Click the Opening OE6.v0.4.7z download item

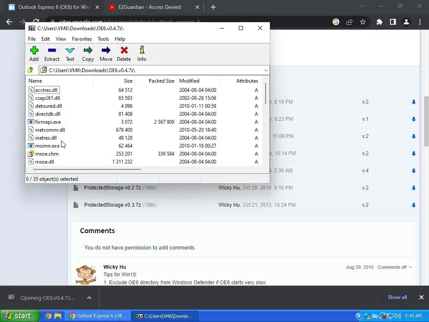(47, 298)
